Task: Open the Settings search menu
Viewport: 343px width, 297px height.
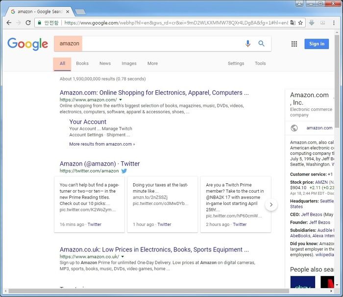Action: pyautogui.click(x=236, y=64)
